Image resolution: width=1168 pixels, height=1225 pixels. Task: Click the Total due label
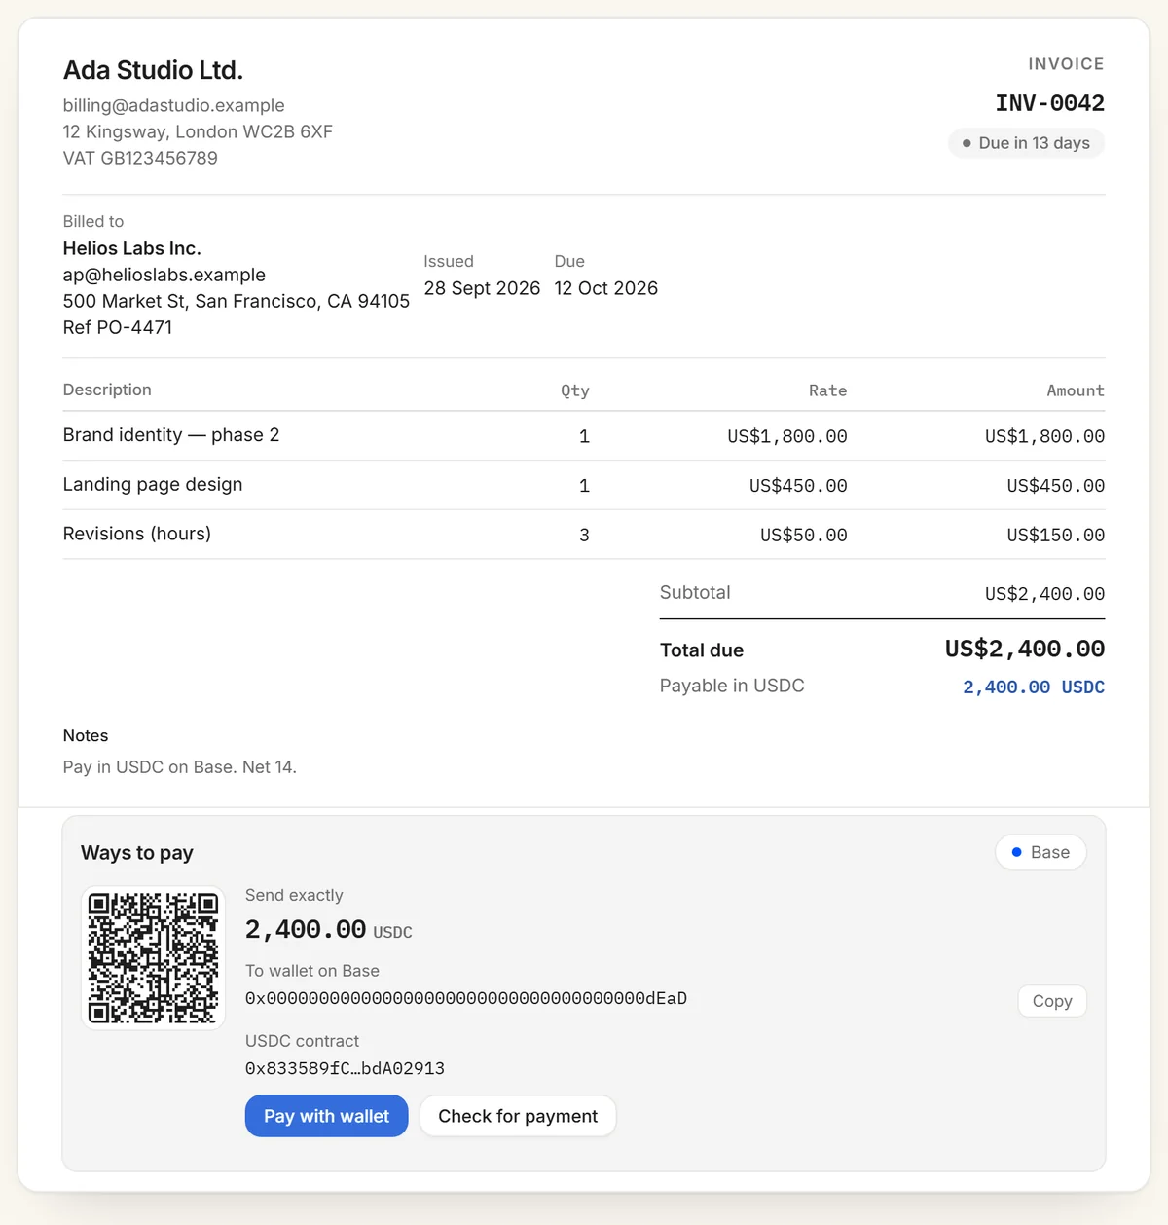coord(702,650)
